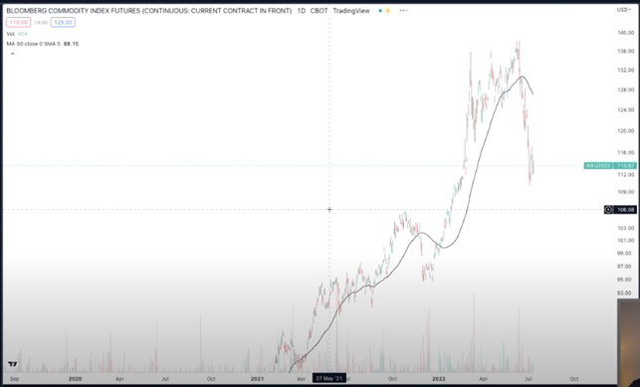Image resolution: width=640 pixels, height=387 pixels.
Task: Click the blue 129.00 buy price button
Action: 63,23
